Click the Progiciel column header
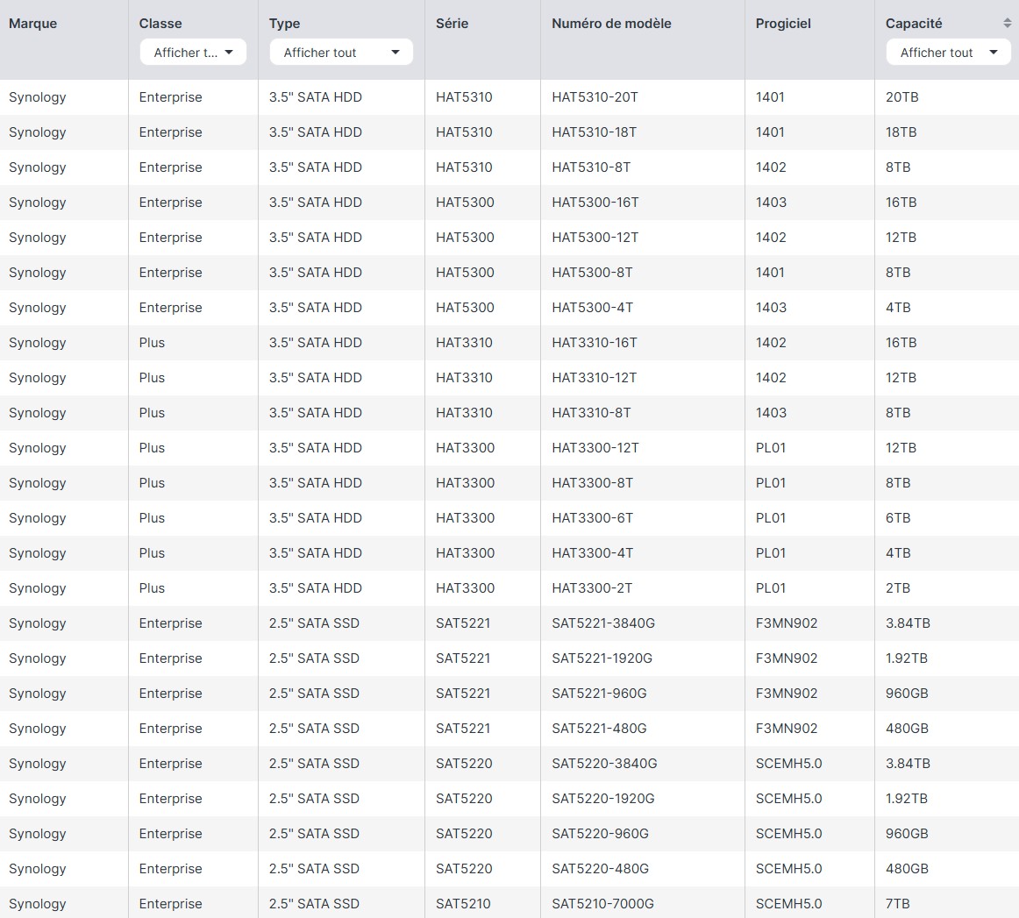 coord(783,24)
